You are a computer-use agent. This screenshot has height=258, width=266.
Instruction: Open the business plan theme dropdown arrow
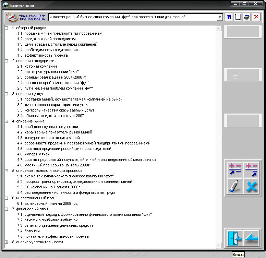point(220,17)
